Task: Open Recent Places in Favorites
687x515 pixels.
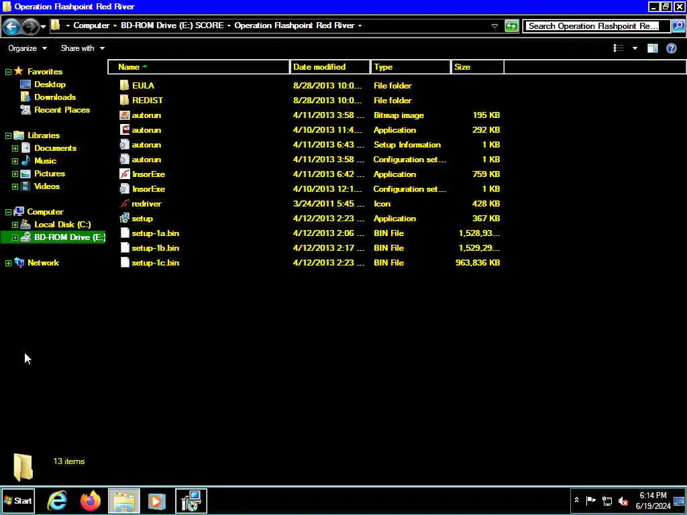Action: click(x=62, y=109)
